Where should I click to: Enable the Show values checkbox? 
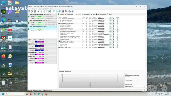pyautogui.click(x=125, y=81)
